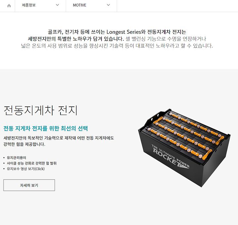Click the 유지관리용이 bullet item
Screen dimensions: 238x225
tap(17, 158)
